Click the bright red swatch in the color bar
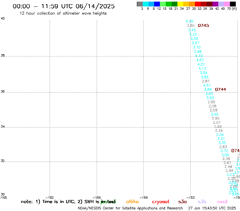 click(198, 4)
